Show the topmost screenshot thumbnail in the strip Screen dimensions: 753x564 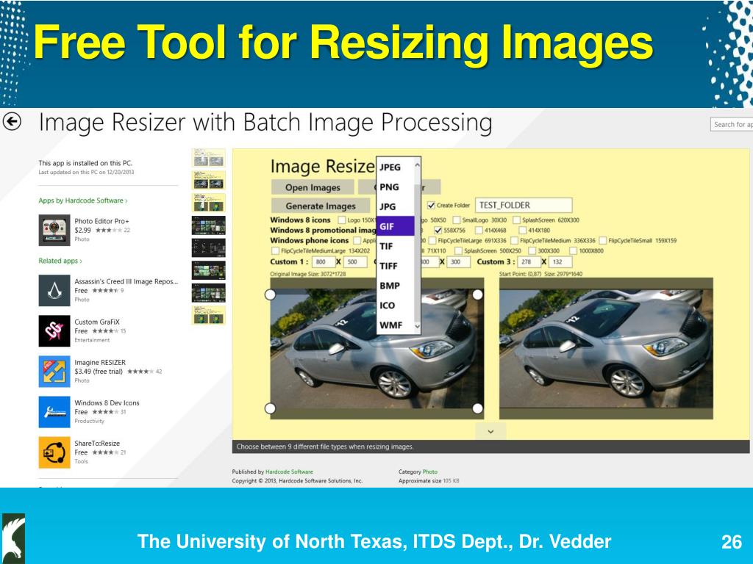208,158
